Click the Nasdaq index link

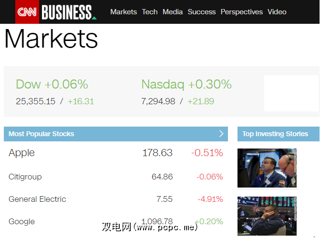163,84
